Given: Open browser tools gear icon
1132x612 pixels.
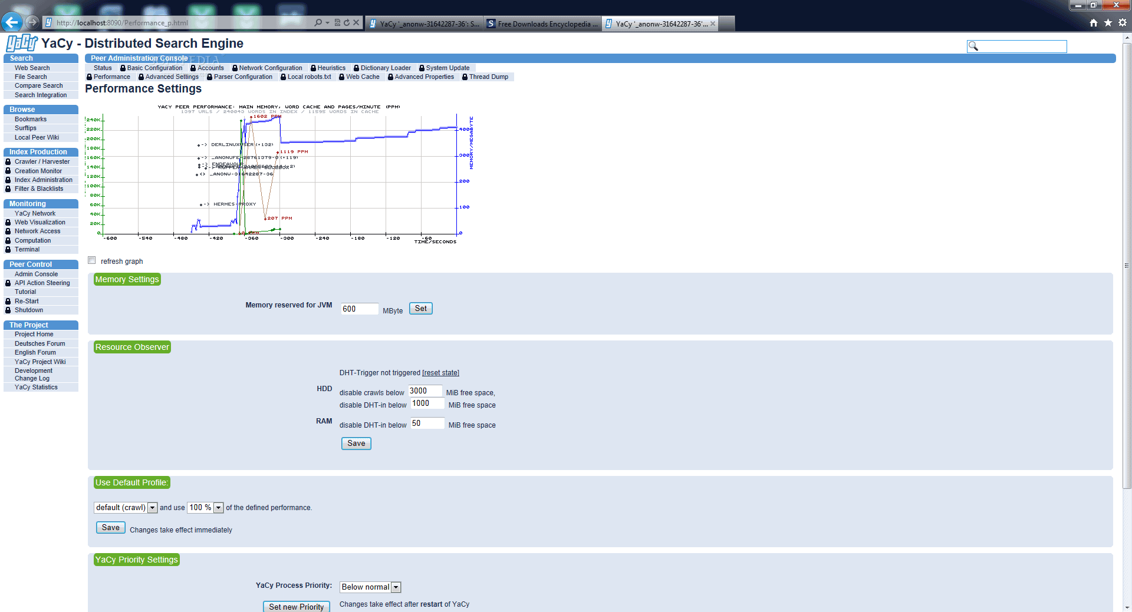Looking at the screenshot, I should point(1123,23).
